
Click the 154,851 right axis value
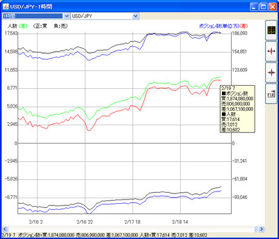pyautogui.click(x=240, y=52)
